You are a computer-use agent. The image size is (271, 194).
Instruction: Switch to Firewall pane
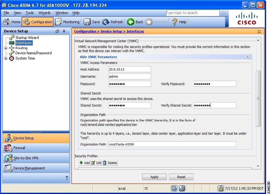[36, 148]
